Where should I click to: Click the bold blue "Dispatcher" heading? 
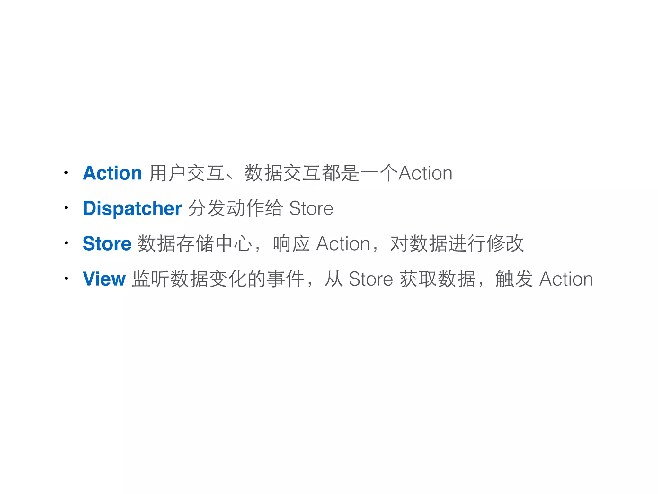(132, 208)
